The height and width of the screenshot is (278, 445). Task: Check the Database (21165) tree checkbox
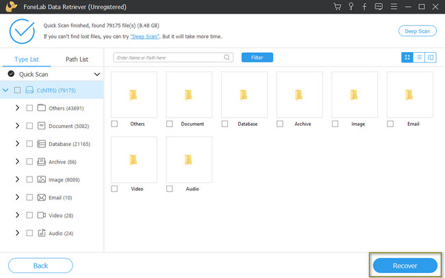29,144
